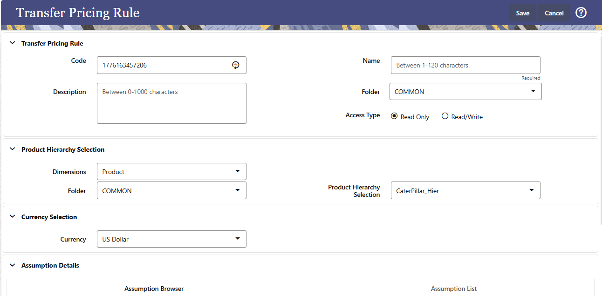Click the 'Transfer Pricing Rule' page title

(78, 13)
